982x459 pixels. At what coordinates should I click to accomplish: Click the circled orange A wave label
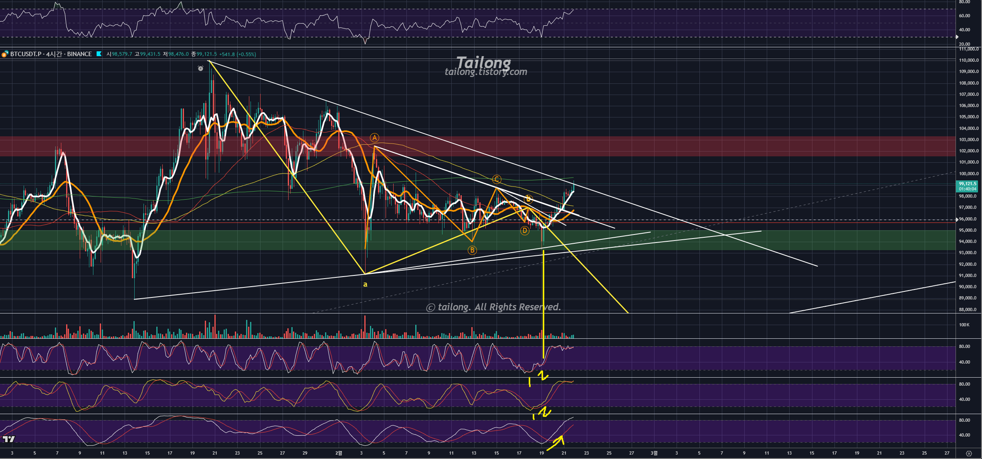[x=374, y=138]
